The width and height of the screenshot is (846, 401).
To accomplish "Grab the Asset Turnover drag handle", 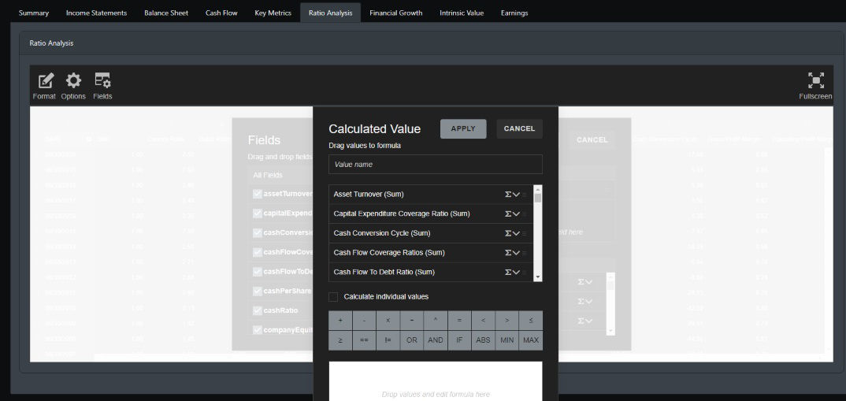I will 525,195.
